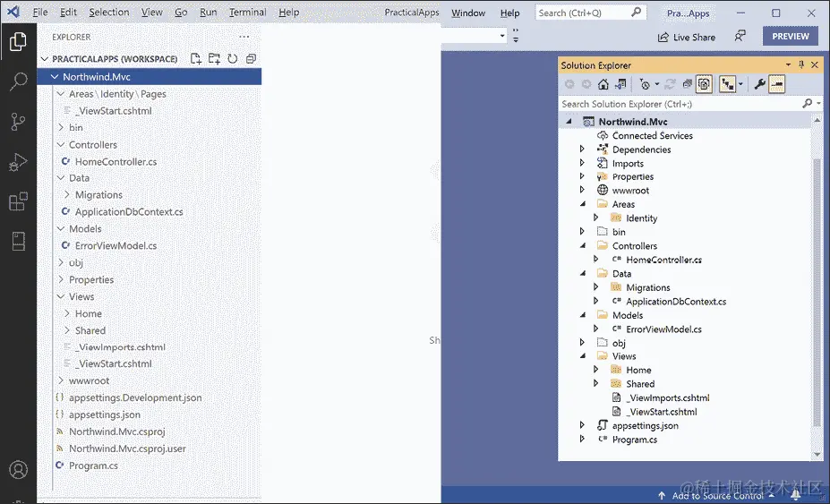The width and height of the screenshot is (830, 504).
Task: Toggle Auto Hide pin on Solution Explorer
Action: (x=801, y=64)
